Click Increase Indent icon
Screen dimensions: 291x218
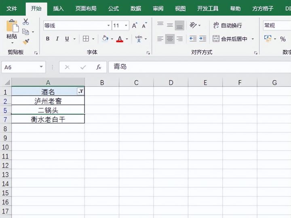[202, 39]
